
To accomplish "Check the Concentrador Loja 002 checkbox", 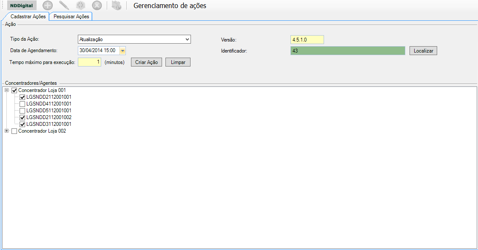I will (x=14, y=131).
